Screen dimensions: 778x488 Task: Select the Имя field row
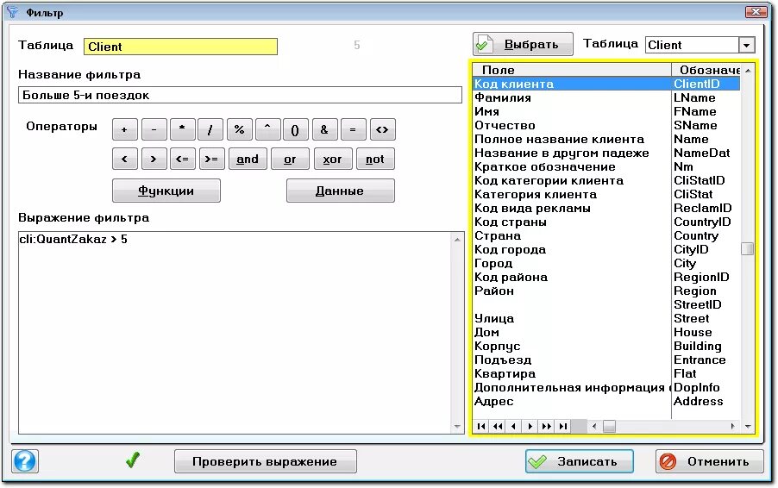[x=606, y=111]
